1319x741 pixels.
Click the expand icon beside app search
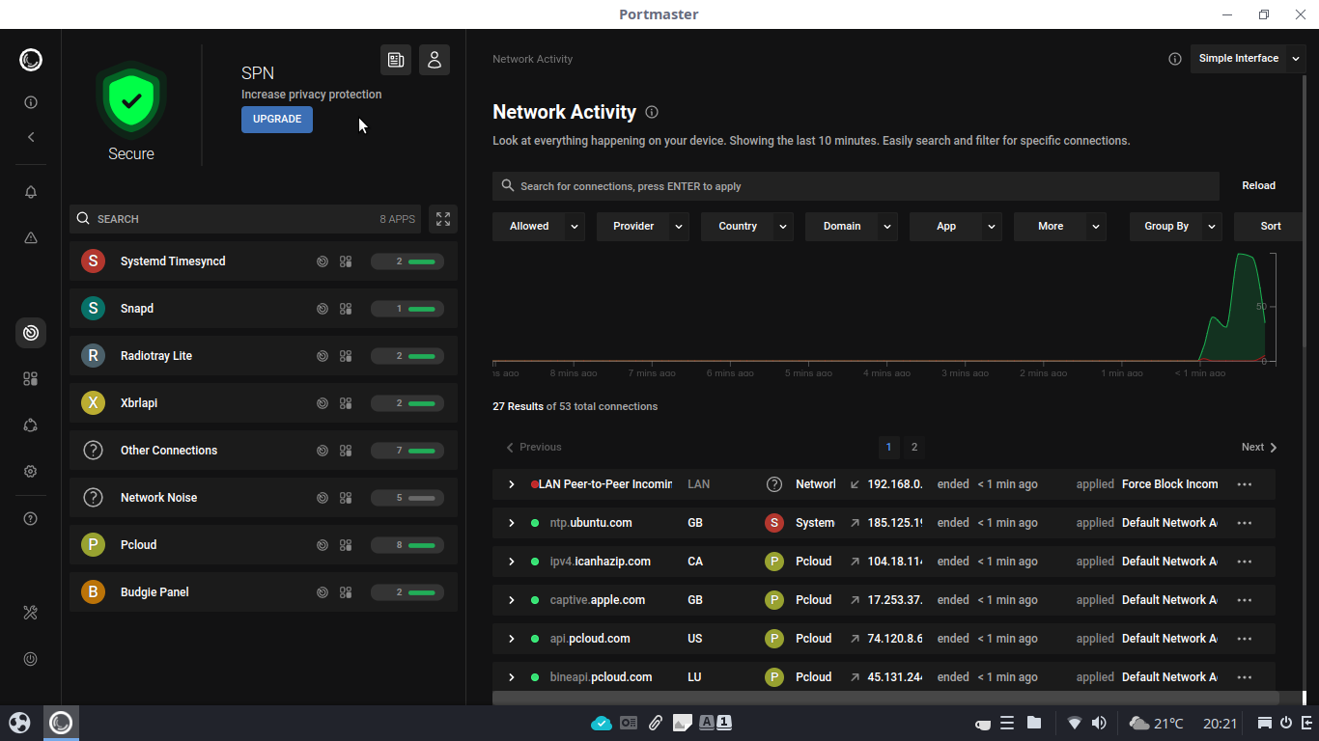pyautogui.click(x=443, y=219)
